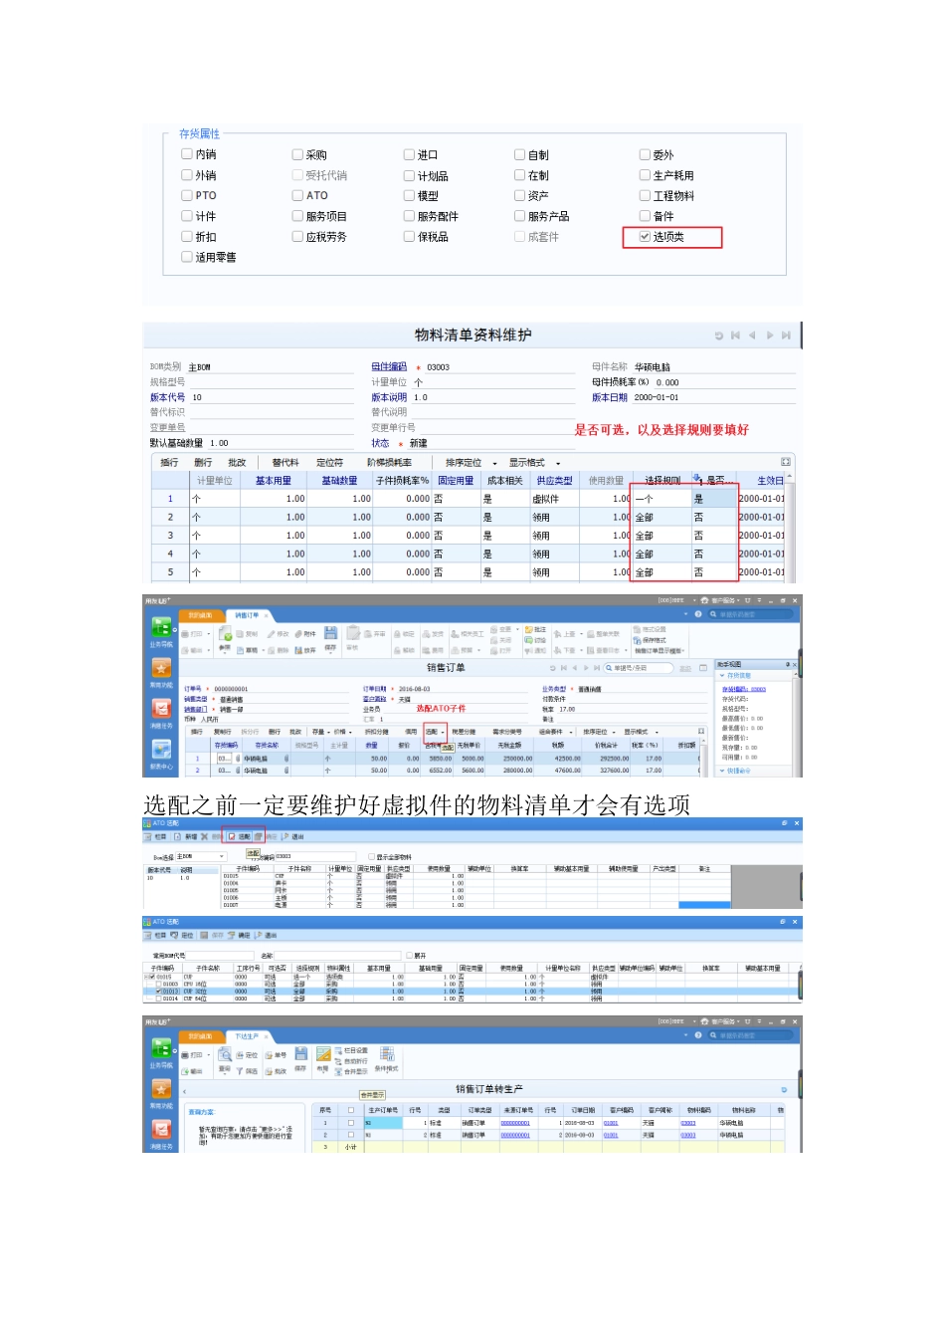Click 修改 in the 销售订单 toolbar
Viewport: 945px width, 1338px height.
pos(278,633)
